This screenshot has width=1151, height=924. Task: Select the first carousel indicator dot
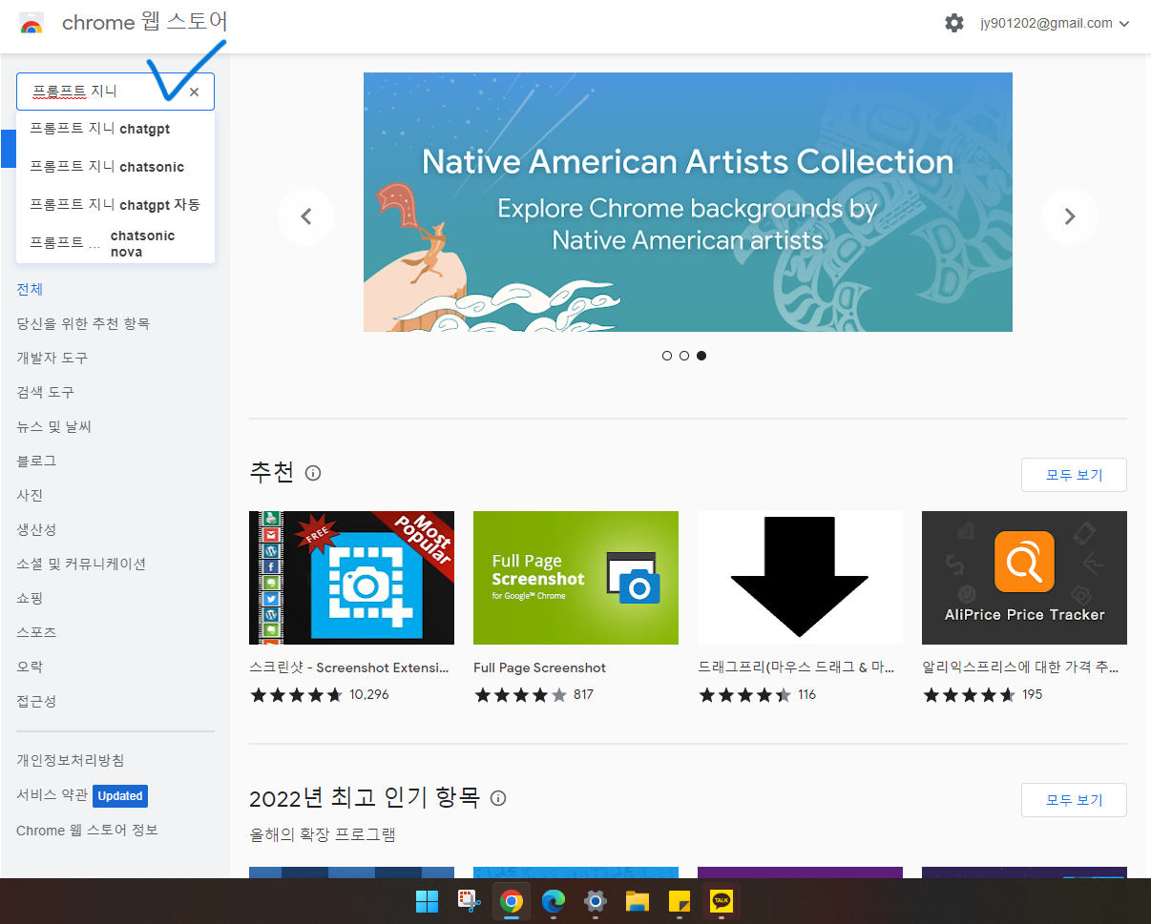coord(667,356)
